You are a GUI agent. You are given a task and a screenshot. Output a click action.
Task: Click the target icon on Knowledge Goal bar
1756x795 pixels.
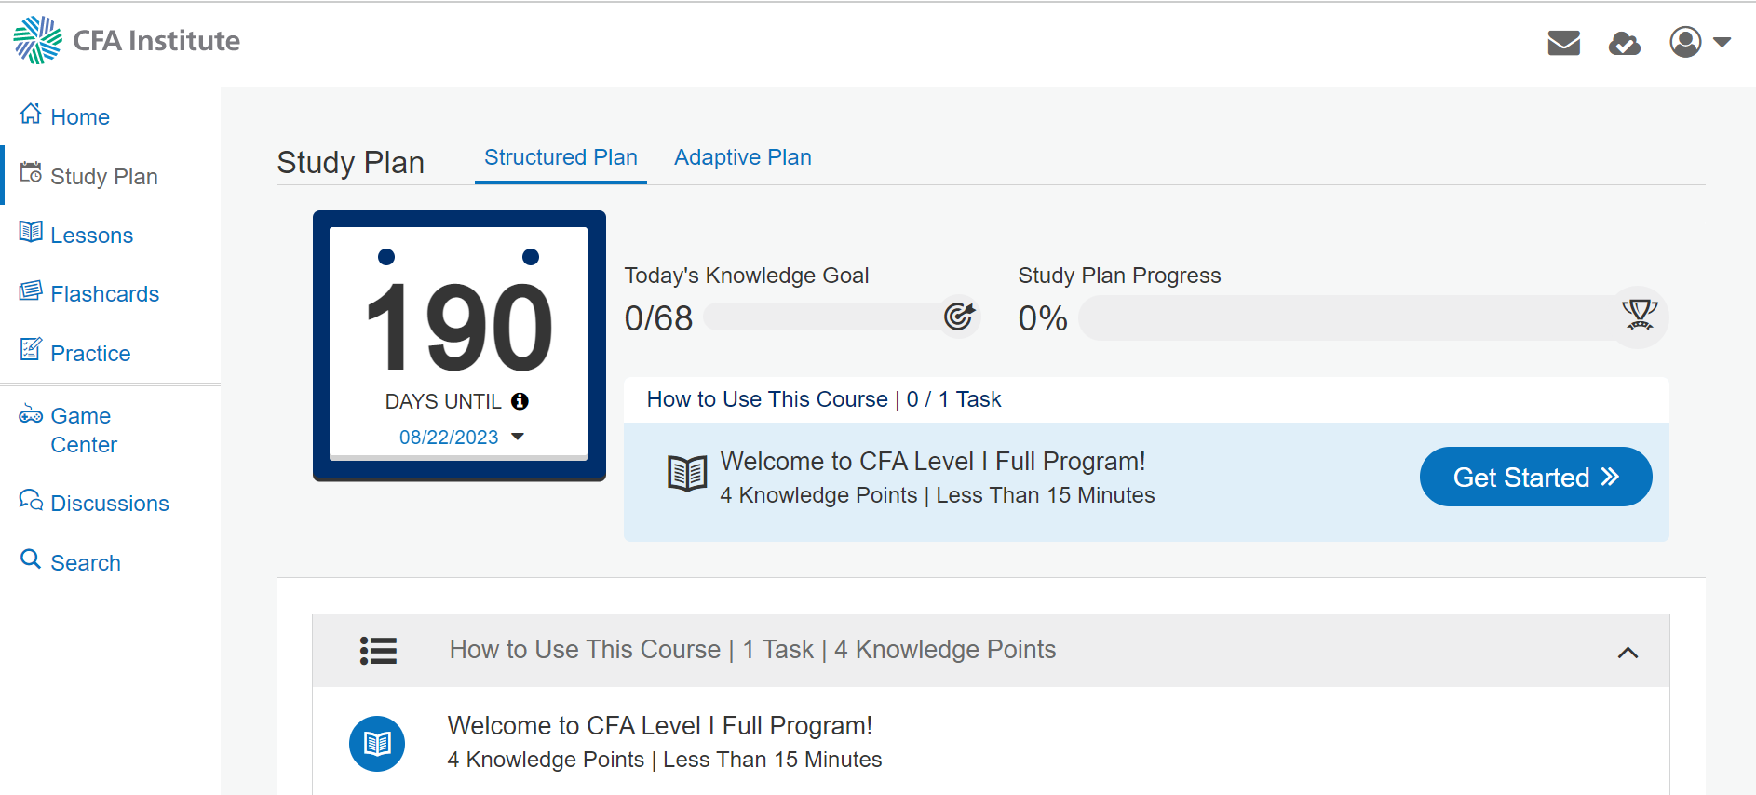click(x=959, y=317)
